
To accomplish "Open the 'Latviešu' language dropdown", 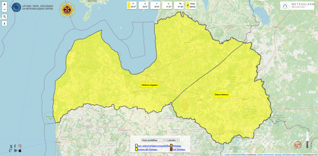I will tap(173, 140).
